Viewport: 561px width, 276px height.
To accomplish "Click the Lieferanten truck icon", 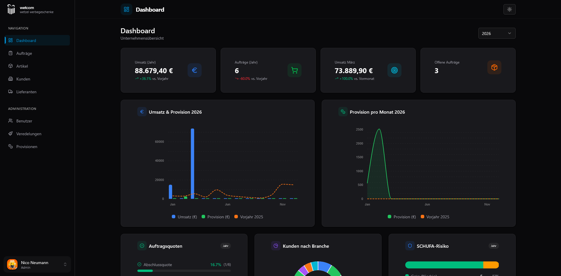I will (11, 92).
